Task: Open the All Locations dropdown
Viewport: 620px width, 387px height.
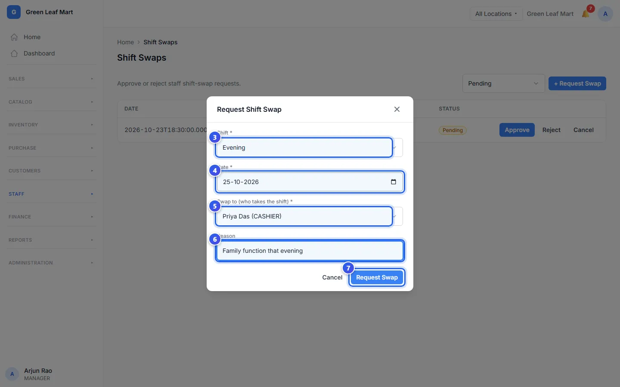Action: 496,14
